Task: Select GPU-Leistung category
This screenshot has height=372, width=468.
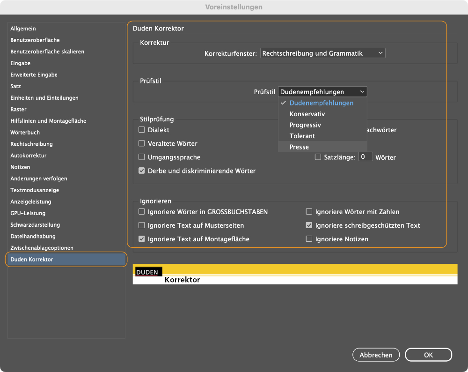Action: click(x=28, y=213)
